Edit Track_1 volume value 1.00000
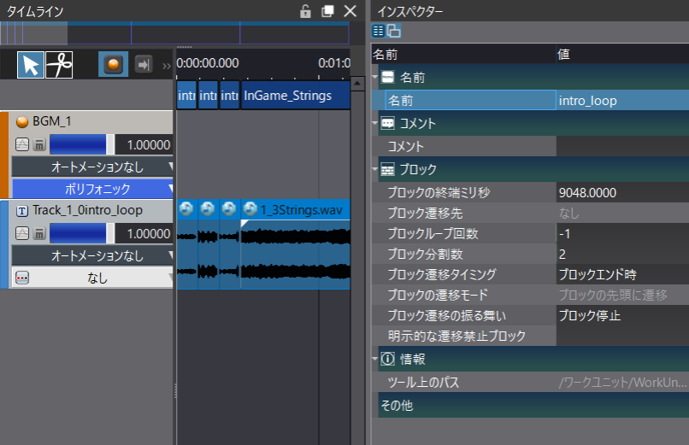This screenshot has height=445, width=689. [144, 233]
